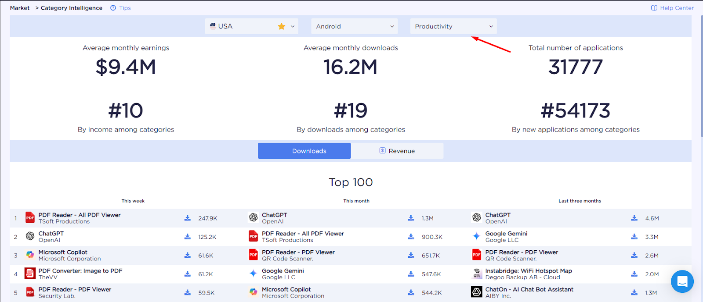Click the Market breadcrumb
Screen dimensions: 703x302
[x=20, y=8]
